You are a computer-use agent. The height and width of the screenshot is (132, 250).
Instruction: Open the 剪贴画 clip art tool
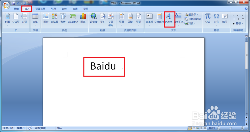click(54, 18)
